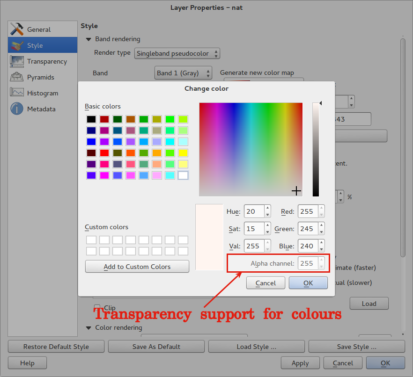Collapse the Color rendering section

(x=88, y=328)
